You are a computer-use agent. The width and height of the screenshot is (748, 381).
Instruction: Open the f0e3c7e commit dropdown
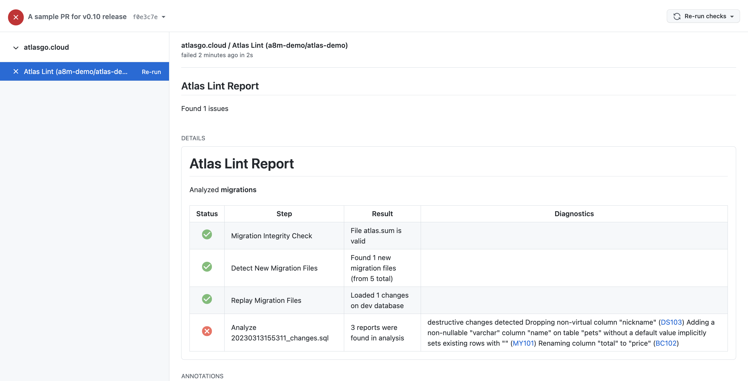[x=163, y=17]
